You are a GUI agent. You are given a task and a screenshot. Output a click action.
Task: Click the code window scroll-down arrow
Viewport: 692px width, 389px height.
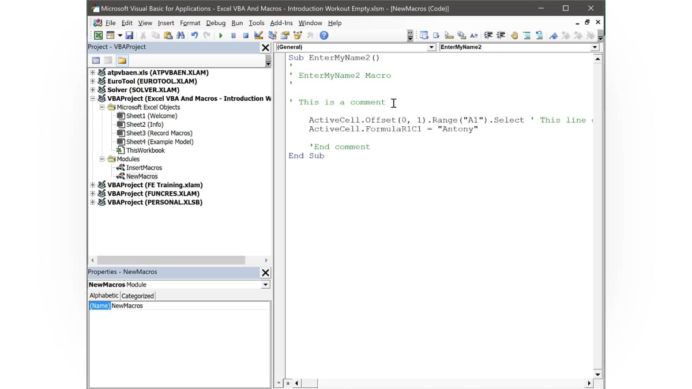597,375
